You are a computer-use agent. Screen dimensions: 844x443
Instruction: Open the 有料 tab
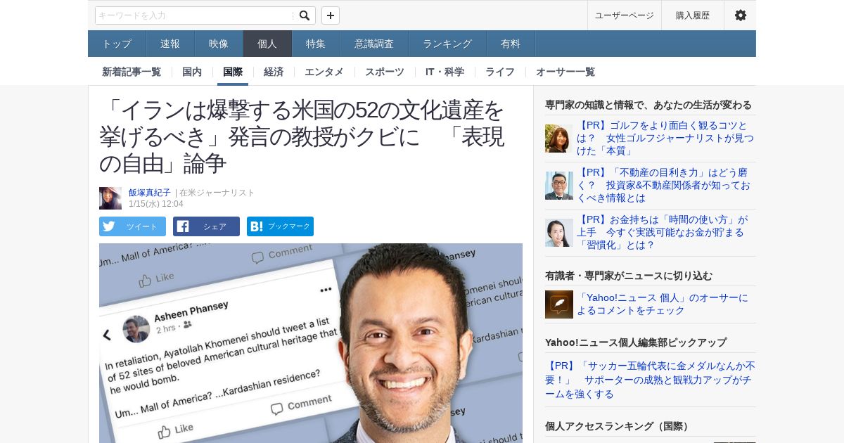coord(511,44)
